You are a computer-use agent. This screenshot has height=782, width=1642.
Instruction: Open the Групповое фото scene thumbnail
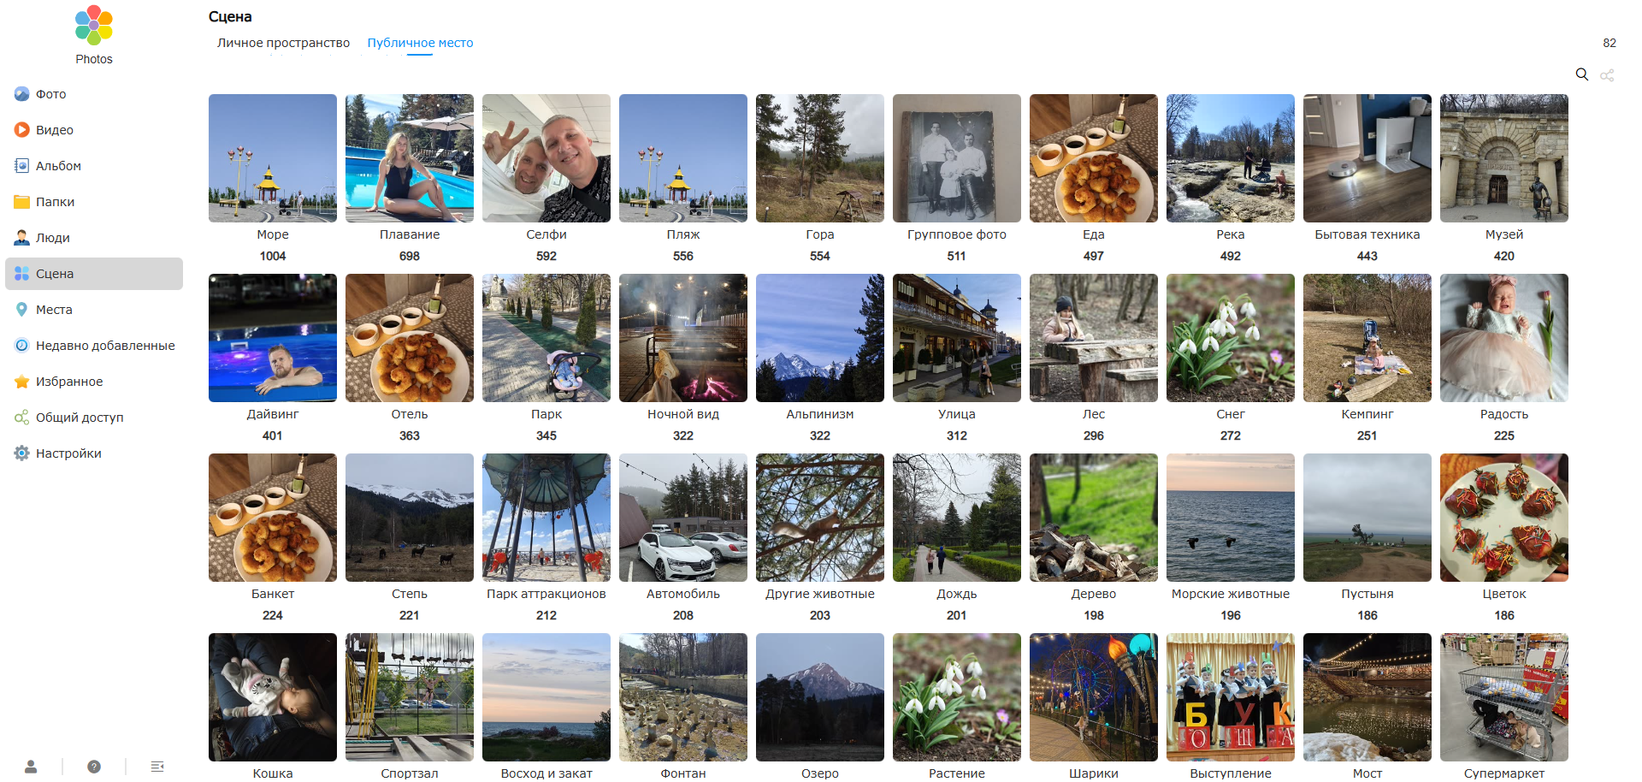(x=957, y=158)
